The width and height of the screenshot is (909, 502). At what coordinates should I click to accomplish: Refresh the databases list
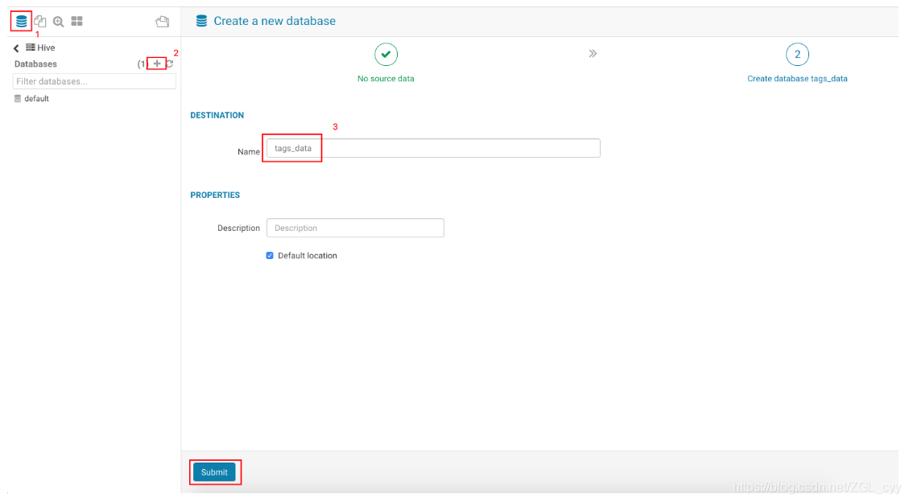pyautogui.click(x=170, y=64)
